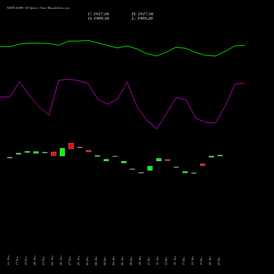Click the tallest red candlestick on 27 Nov
274x274 pixels.
[71, 146]
